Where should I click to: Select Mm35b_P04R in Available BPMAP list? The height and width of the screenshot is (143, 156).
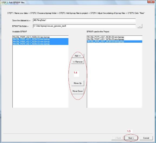coord(41,37)
